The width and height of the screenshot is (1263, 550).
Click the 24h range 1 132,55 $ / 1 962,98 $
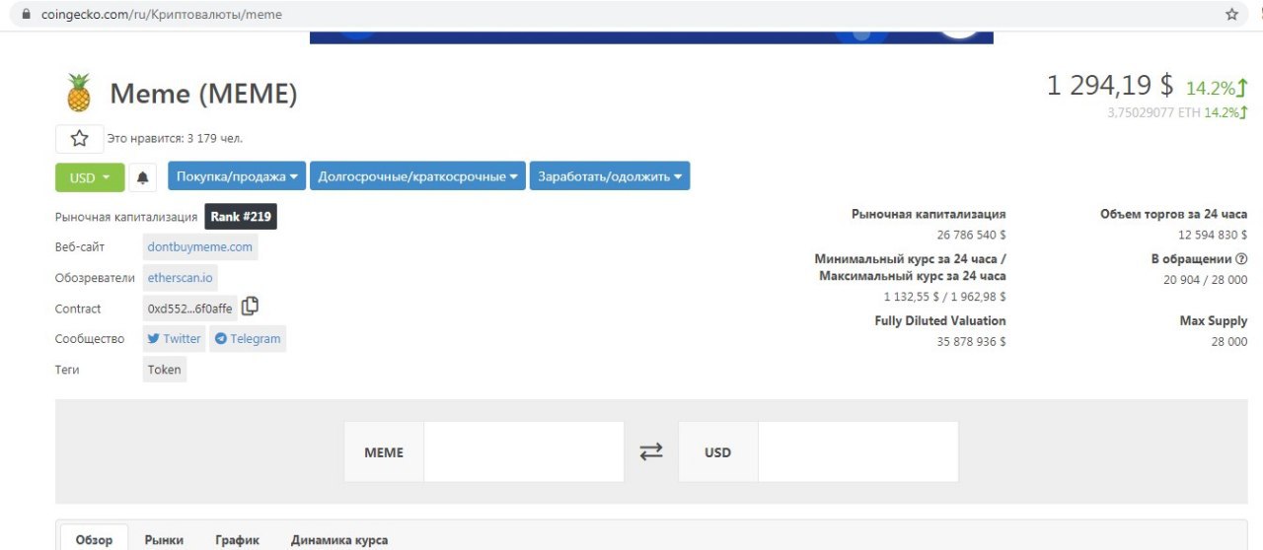tap(945, 297)
